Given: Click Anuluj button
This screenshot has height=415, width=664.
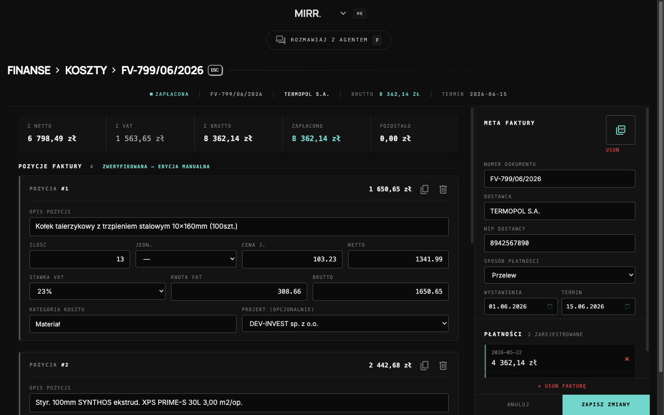Looking at the screenshot, I should tap(518, 405).
